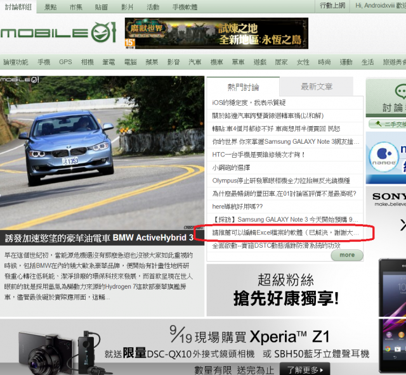Open thread 關於路邊汽車跨雙黃線迴轉車禍

click(x=268, y=115)
